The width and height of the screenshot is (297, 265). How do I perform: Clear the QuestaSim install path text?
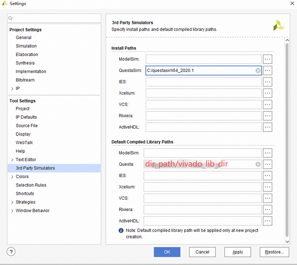coord(258,71)
